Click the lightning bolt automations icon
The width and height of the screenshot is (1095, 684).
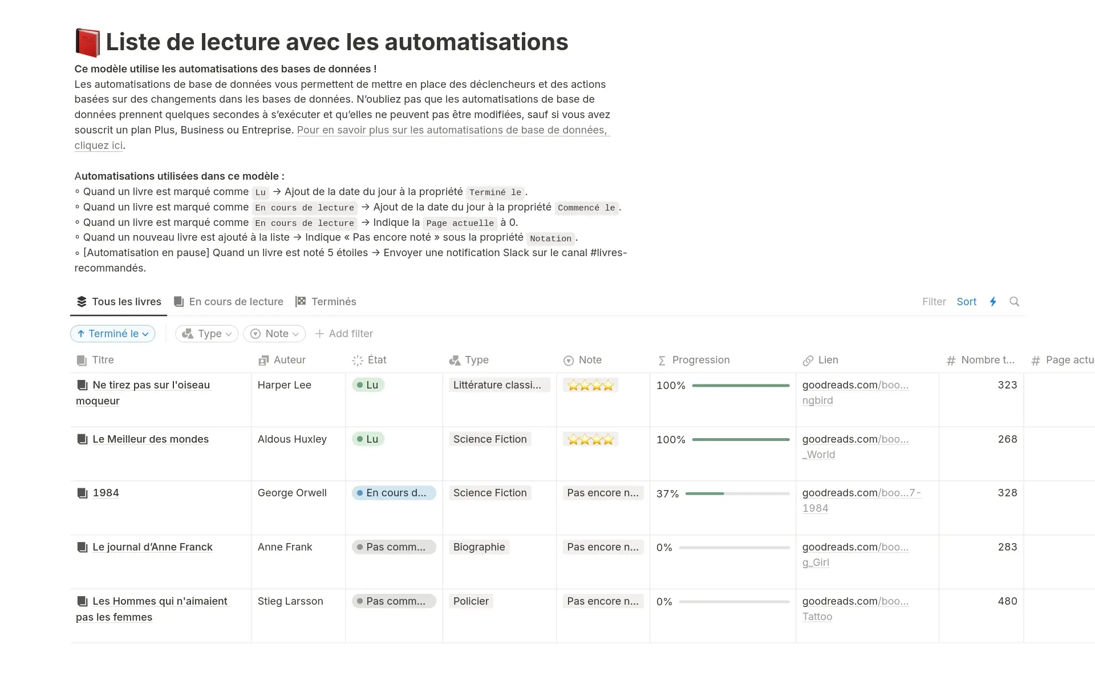click(x=993, y=302)
